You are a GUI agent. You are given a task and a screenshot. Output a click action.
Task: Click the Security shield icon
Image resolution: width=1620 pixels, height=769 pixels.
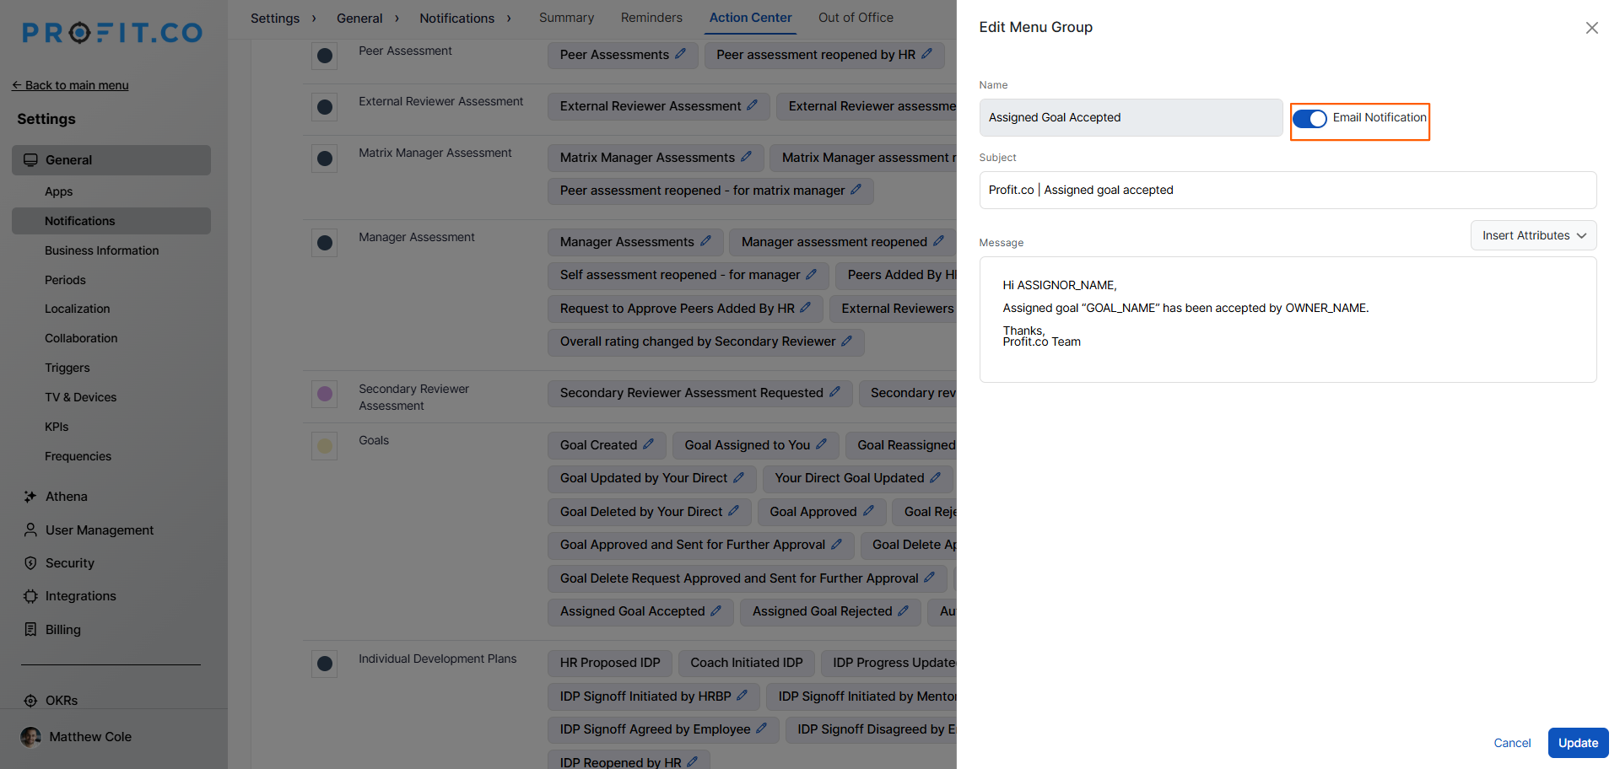coord(30,563)
